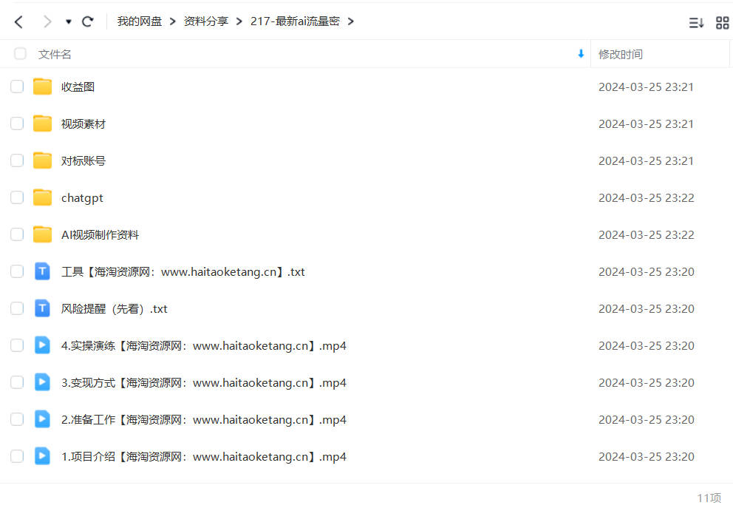The image size is (733, 508).
Task: Open the sort order menu icon
Action: coord(696,22)
